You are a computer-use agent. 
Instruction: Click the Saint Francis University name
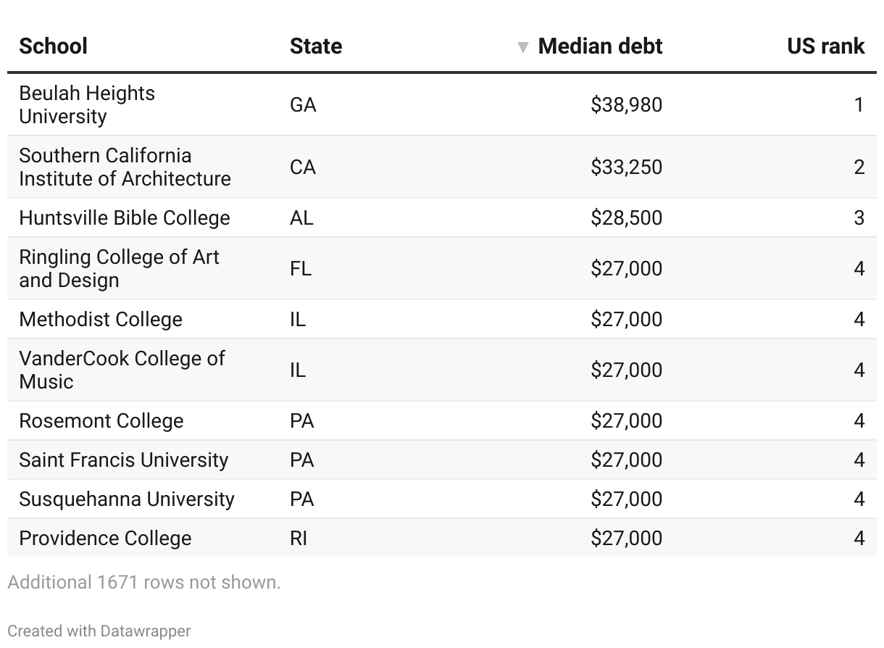[x=124, y=460]
